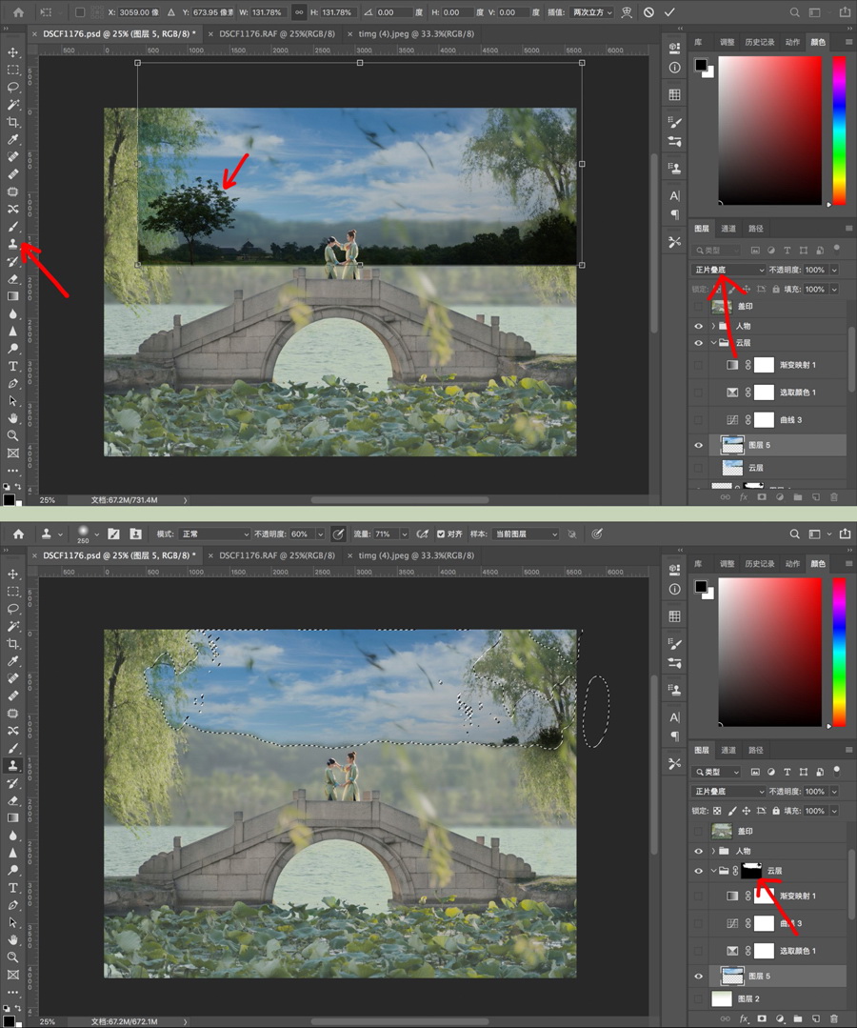Click the 云层 group mask thumbnail in lower window
857x1028 pixels.
(x=751, y=871)
